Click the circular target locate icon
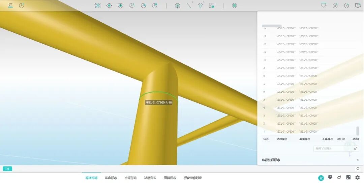The height and width of the screenshot is (183, 364). point(109,5)
